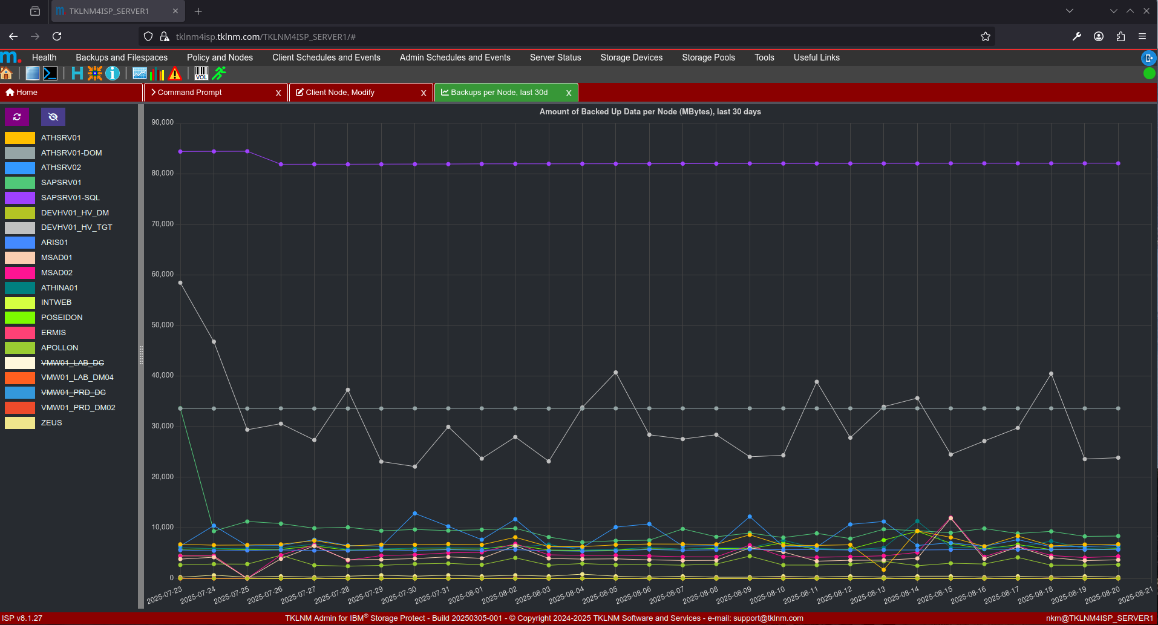Click the VOL barcode volumes icon
Viewport: 1158px width, 625px height.
tap(201, 74)
